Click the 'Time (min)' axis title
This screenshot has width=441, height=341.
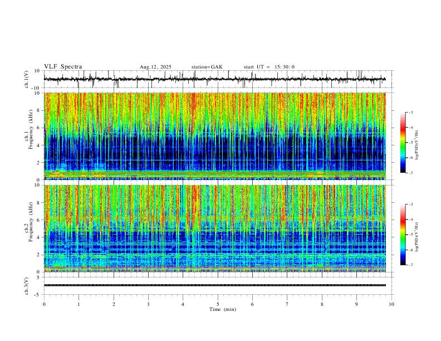223,309
